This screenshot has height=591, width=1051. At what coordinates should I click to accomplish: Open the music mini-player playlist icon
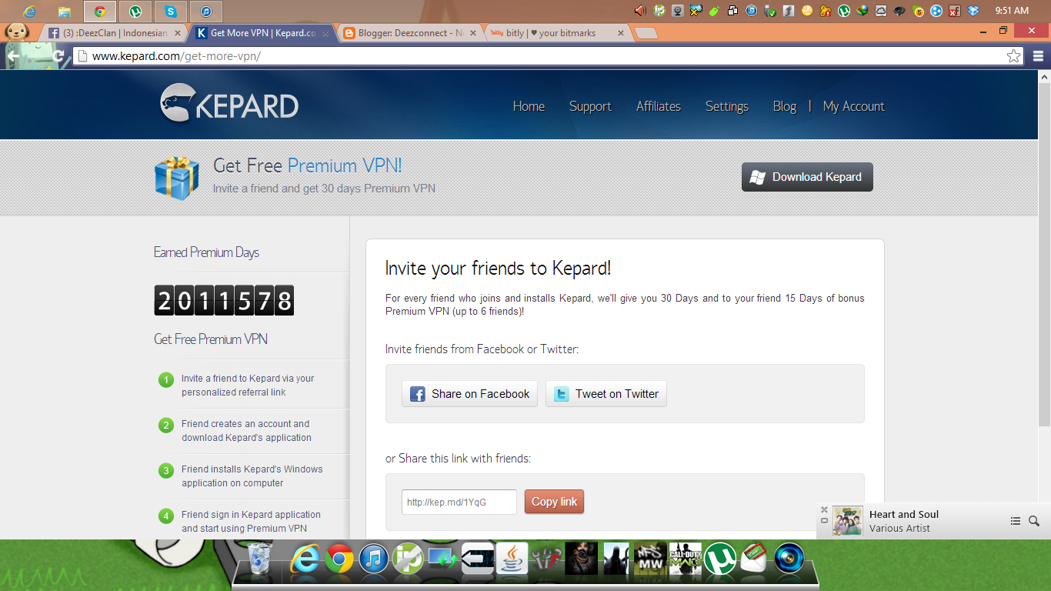click(1016, 521)
